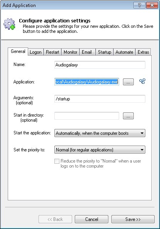This screenshot has height=229, width=160.
Task: Click the Save button
Action: 133,219
